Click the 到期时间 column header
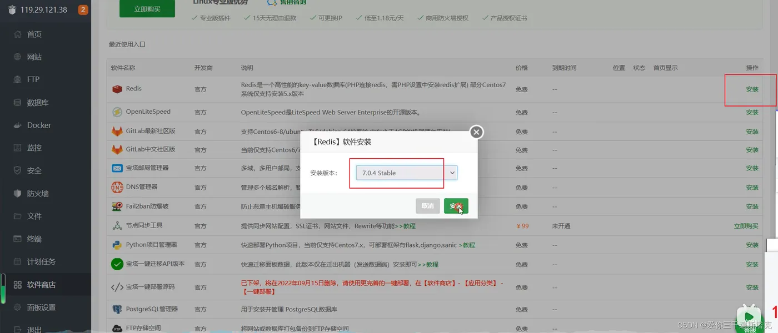This screenshot has height=333, width=778. point(564,68)
